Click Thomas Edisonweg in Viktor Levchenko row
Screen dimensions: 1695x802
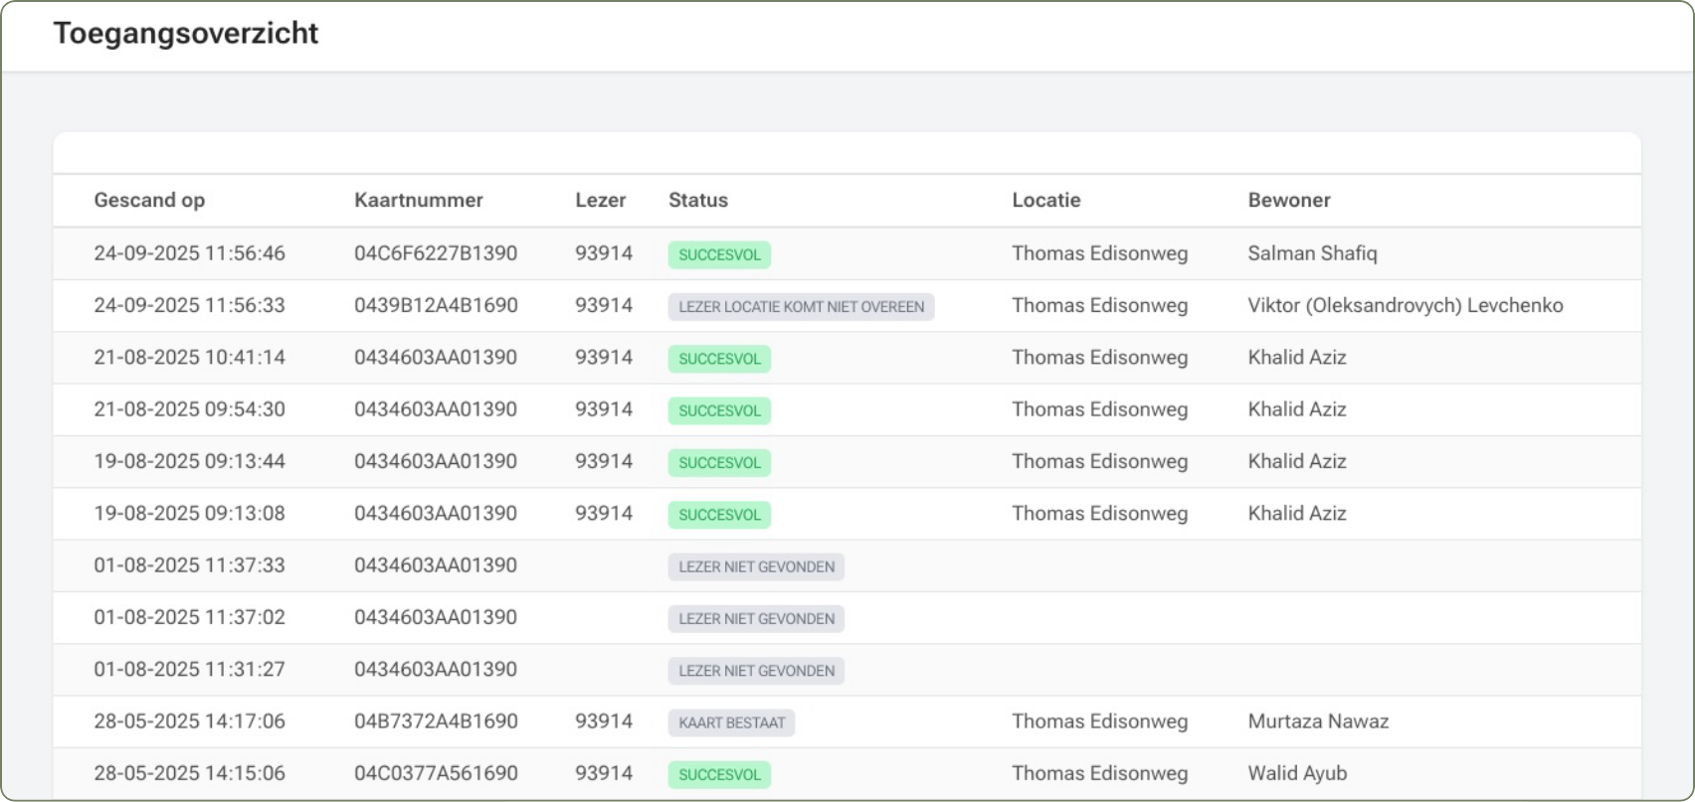point(1099,305)
